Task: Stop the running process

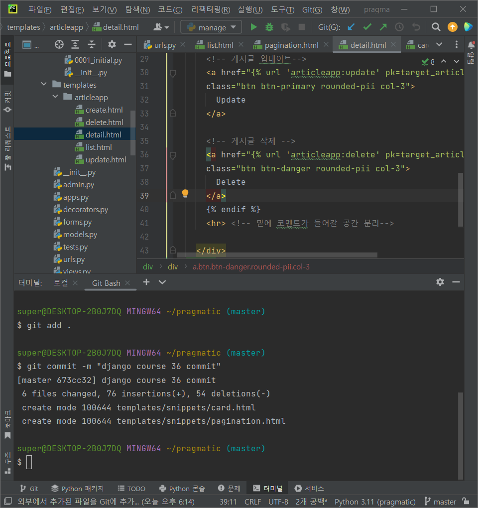Action: tap(302, 27)
